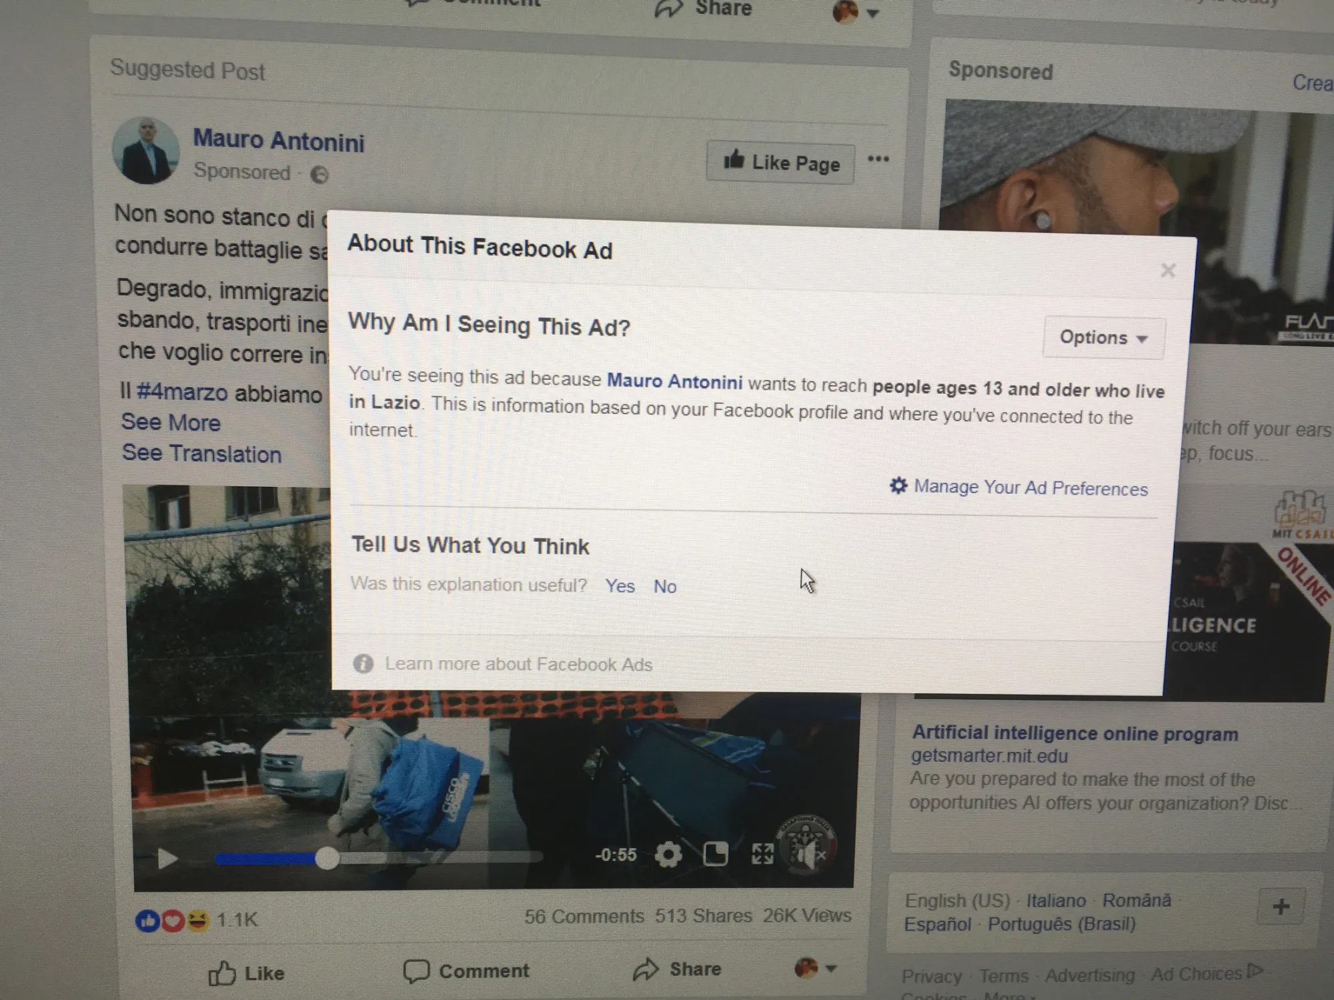
Task: Open the post's three-dot options menu
Action: pos(878,159)
